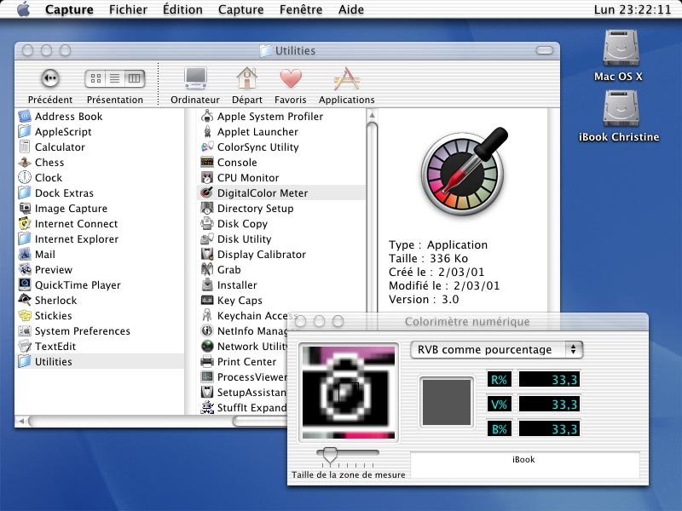Viewport: 682px width, 511px height.
Task: Select the Grab icon
Action: 207,269
